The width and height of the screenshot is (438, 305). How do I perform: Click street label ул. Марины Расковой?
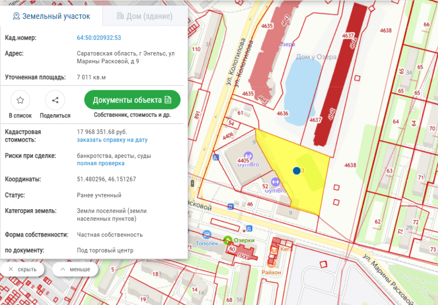pyautogui.click(x=388, y=279)
